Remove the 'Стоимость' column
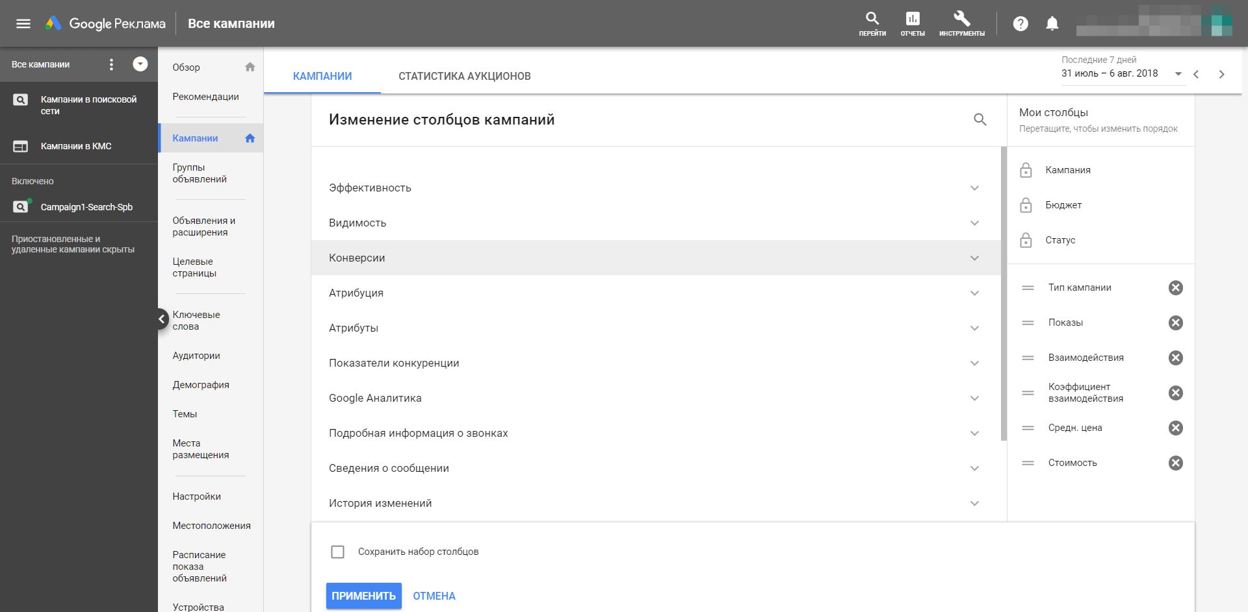 [1175, 463]
